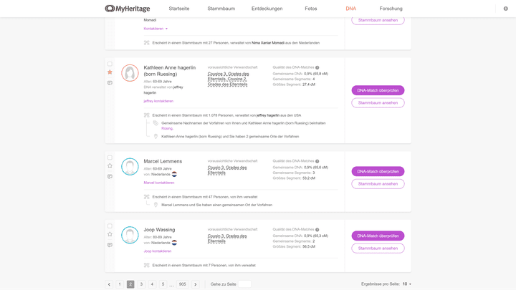Go to last page 905
516x290 pixels.
click(x=183, y=284)
